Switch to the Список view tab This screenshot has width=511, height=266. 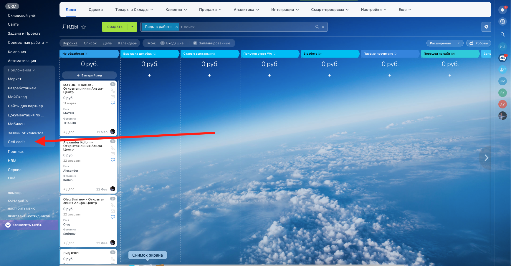(90, 43)
